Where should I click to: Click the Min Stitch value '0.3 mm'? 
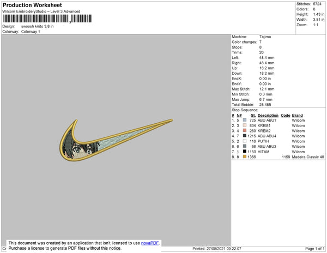tap(266, 94)
